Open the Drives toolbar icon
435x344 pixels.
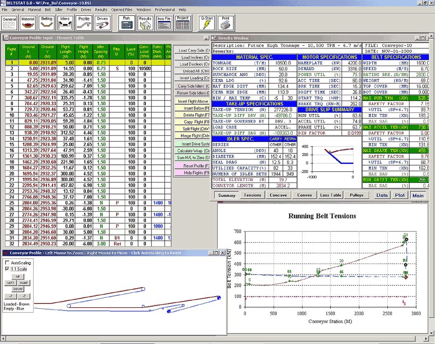tap(103, 23)
